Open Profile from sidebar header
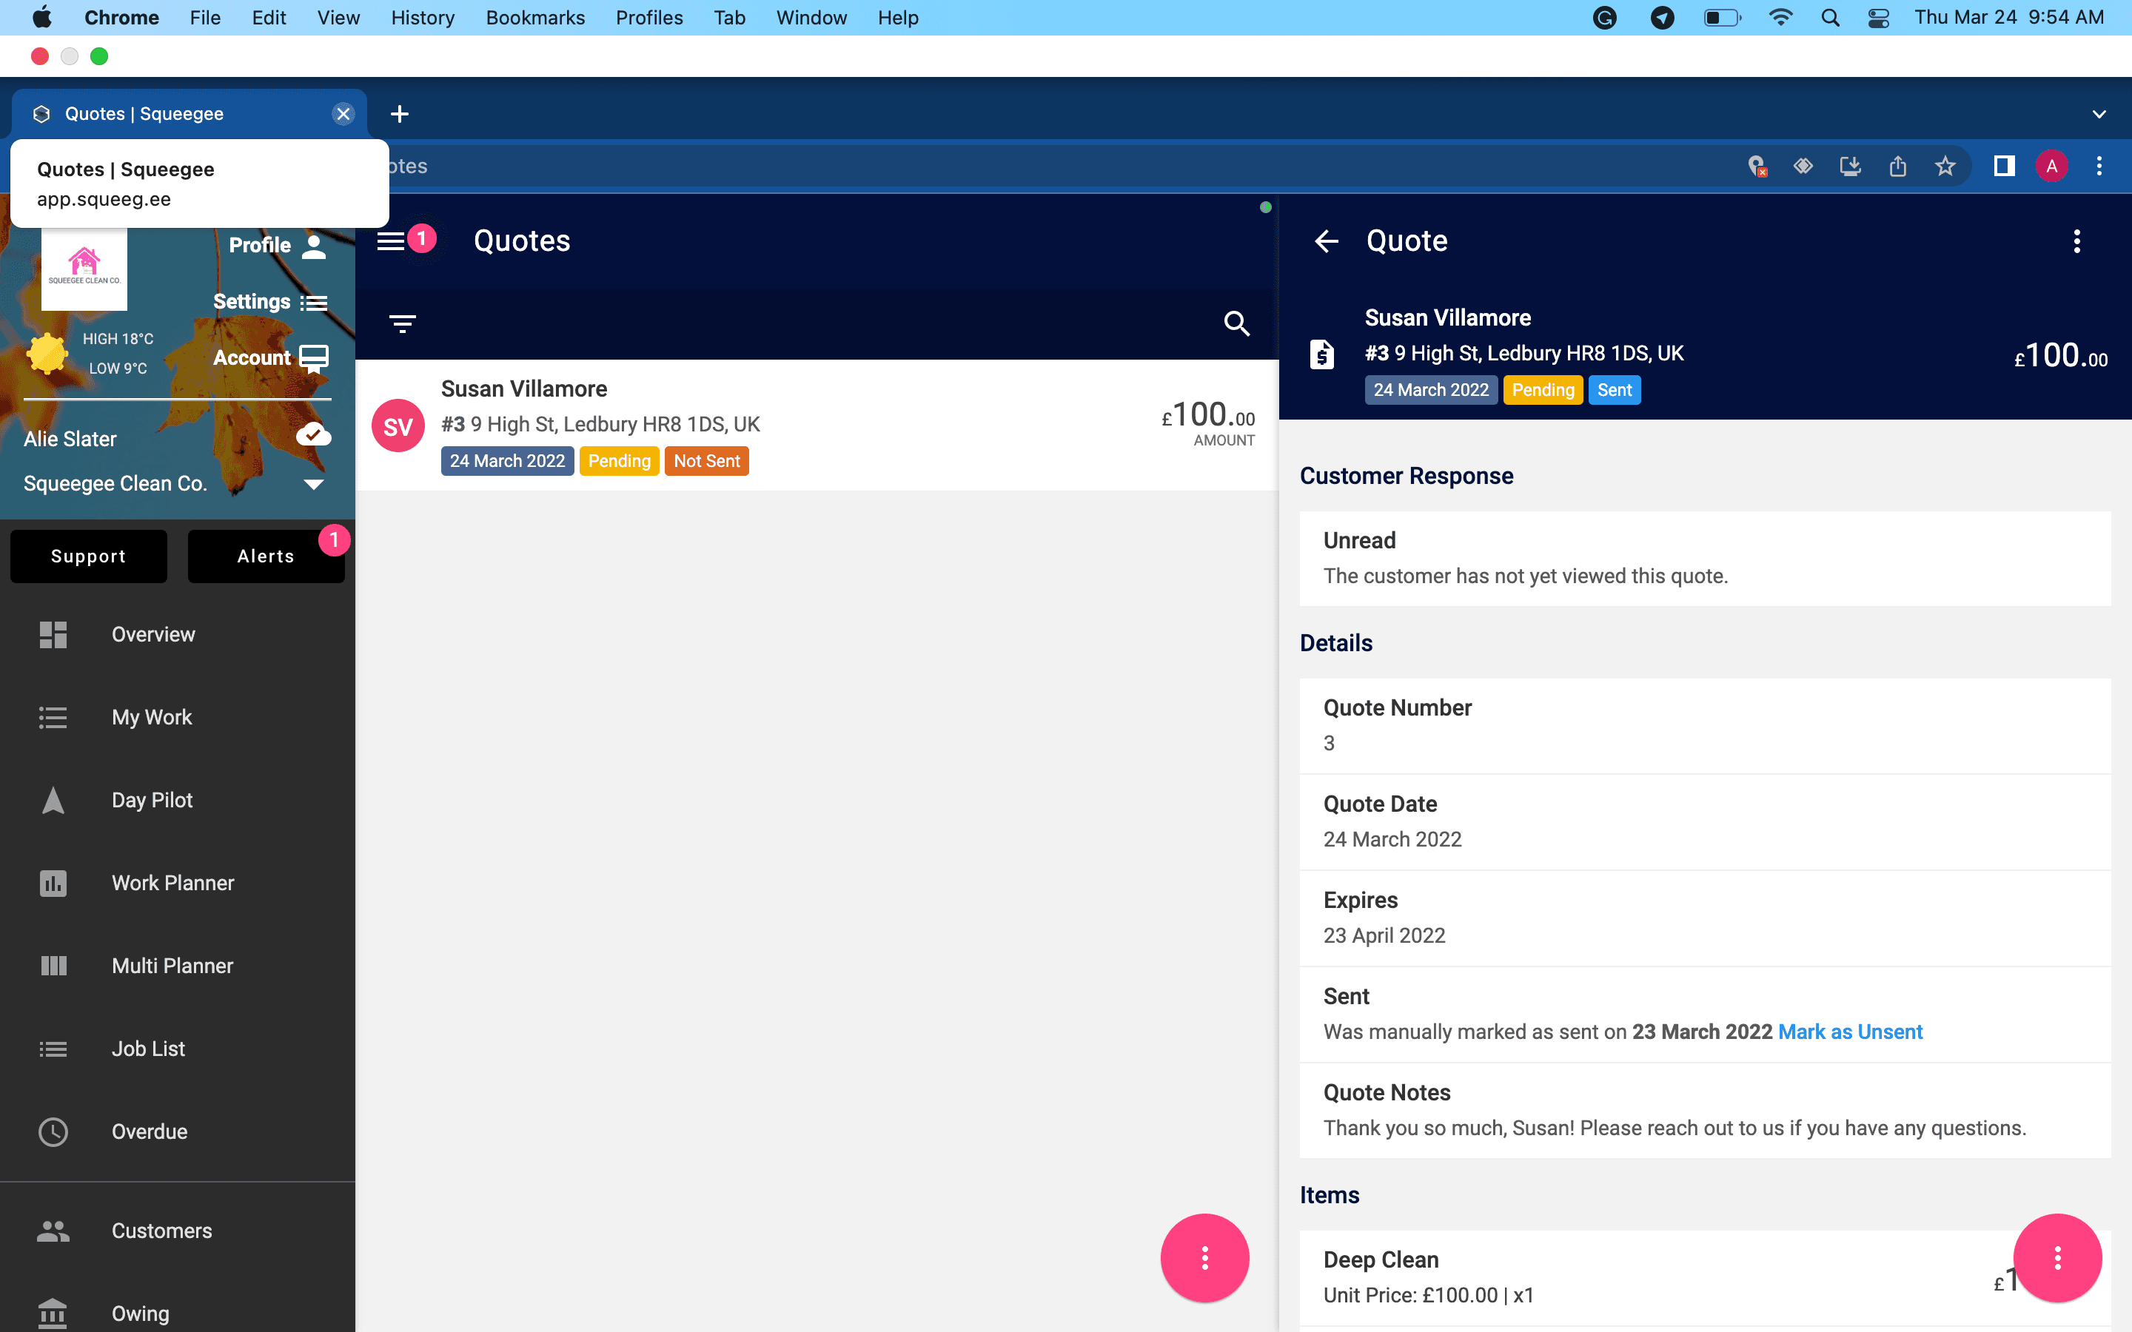The width and height of the screenshot is (2132, 1332). (x=278, y=245)
